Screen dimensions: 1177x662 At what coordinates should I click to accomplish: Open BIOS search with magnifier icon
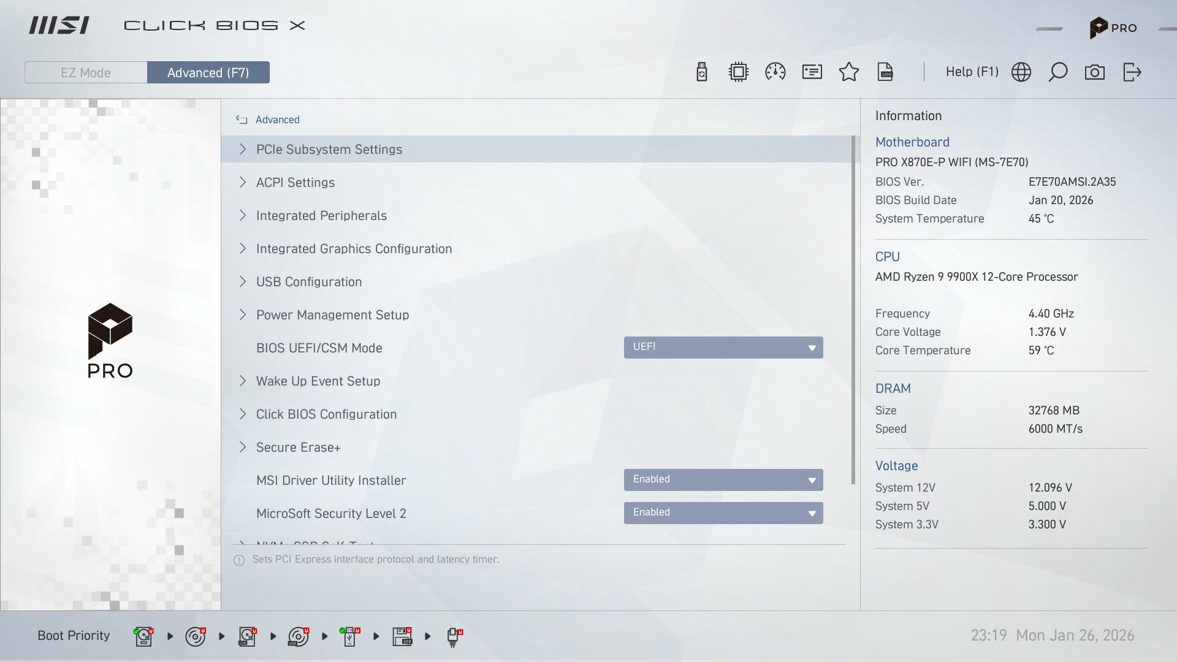(1058, 72)
